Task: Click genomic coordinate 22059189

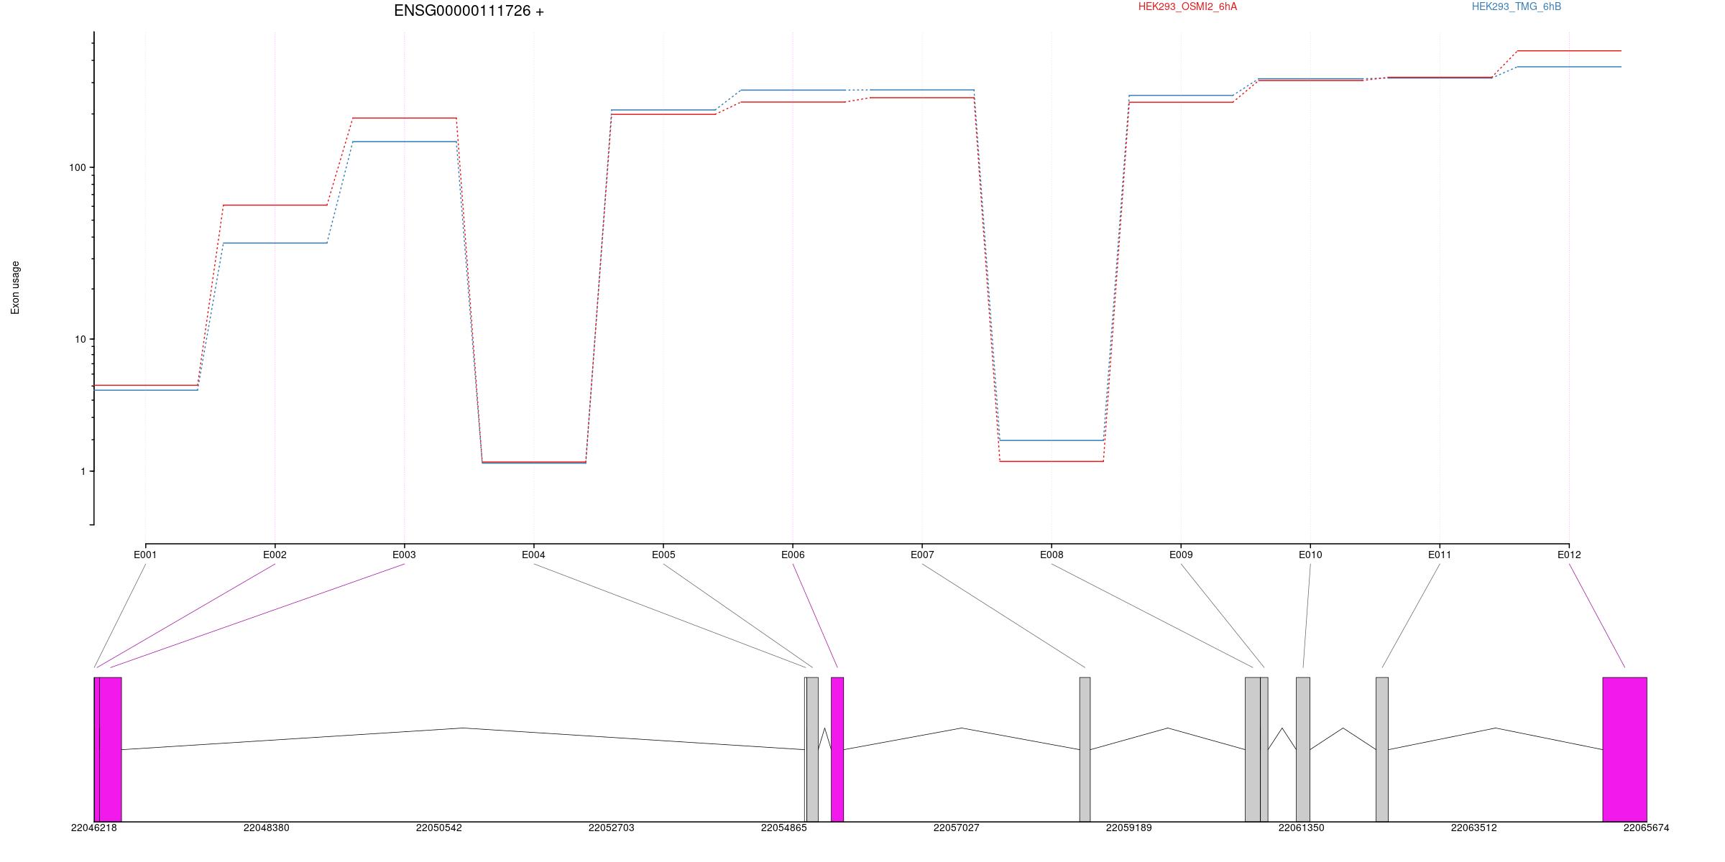Action: (1129, 828)
